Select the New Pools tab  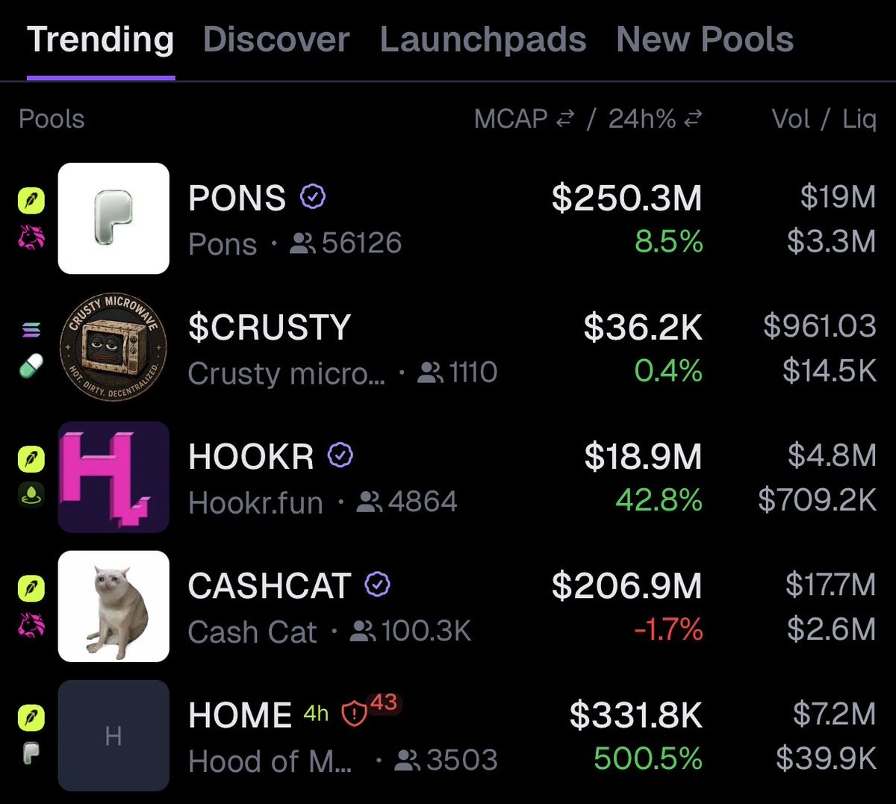coord(704,40)
